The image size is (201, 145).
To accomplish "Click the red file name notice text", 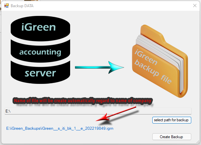I will coord(83,101).
